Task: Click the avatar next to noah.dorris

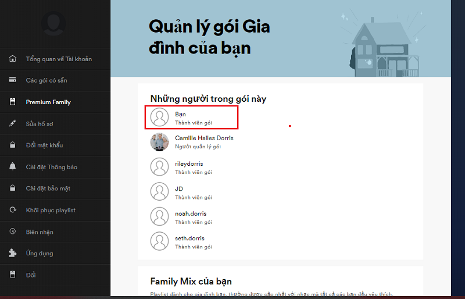Action: point(159,216)
